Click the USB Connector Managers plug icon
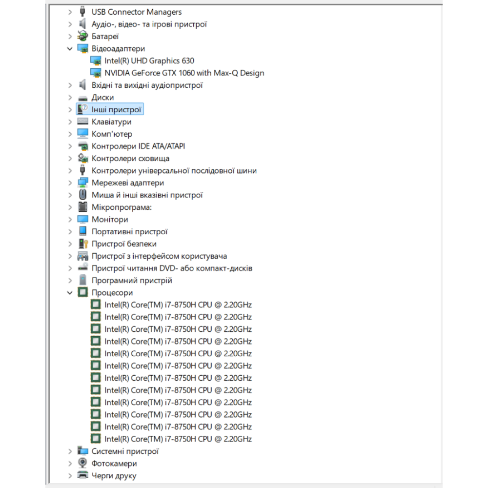The image size is (488, 488). click(x=82, y=12)
